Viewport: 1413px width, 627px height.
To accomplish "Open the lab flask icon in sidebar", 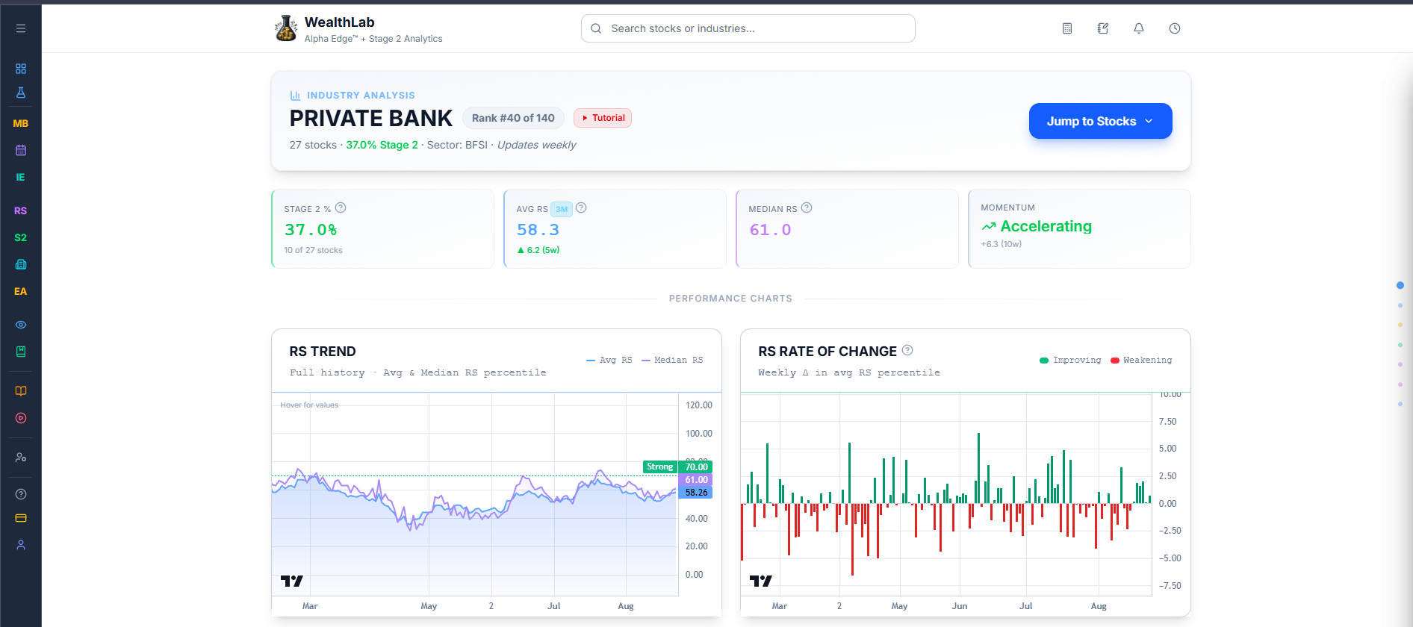I will coord(21,93).
